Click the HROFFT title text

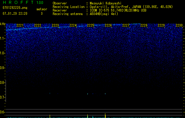18,2
